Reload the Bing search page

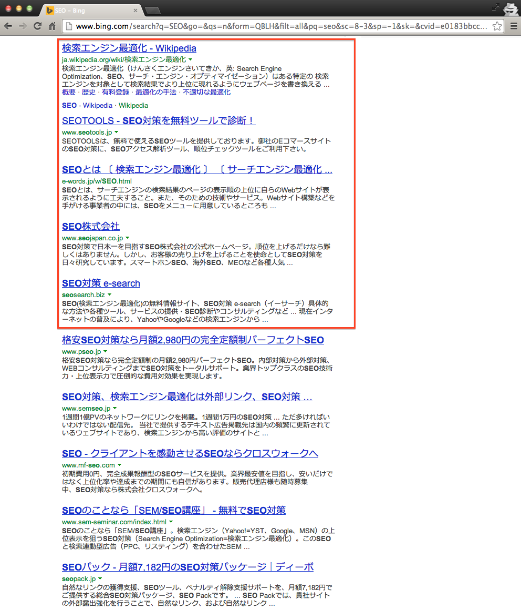click(x=38, y=26)
